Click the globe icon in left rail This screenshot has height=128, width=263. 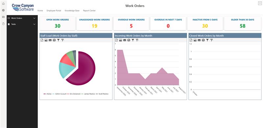pyautogui.click(x=3, y=10)
